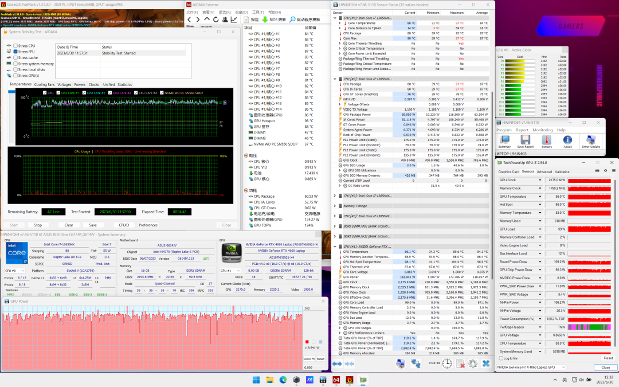Tick the Log to file checkbox in GPU-Z
Screen dimensions: 619x387
point(500,358)
